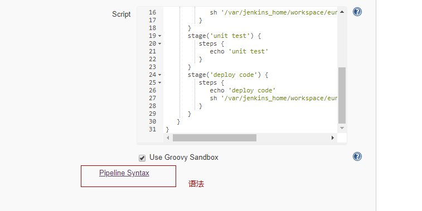
Task: Click the Use Groovy Sandbox label
Action: click(x=184, y=157)
